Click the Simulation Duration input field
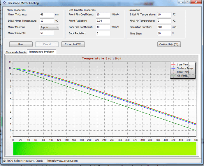 164,27
